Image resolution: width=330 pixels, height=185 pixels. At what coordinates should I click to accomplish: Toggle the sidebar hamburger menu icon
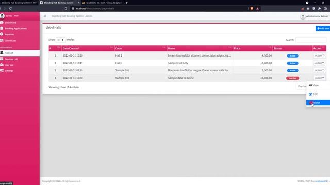(x=45, y=16)
